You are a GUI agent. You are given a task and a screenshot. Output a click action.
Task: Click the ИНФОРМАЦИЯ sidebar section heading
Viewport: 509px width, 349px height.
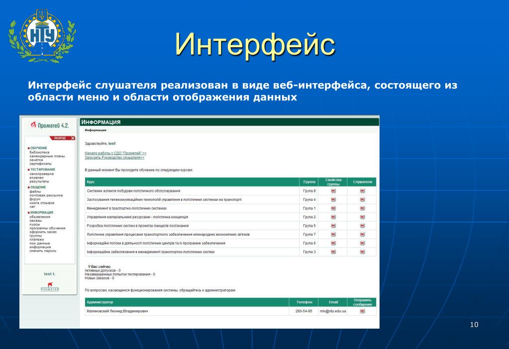point(42,212)
